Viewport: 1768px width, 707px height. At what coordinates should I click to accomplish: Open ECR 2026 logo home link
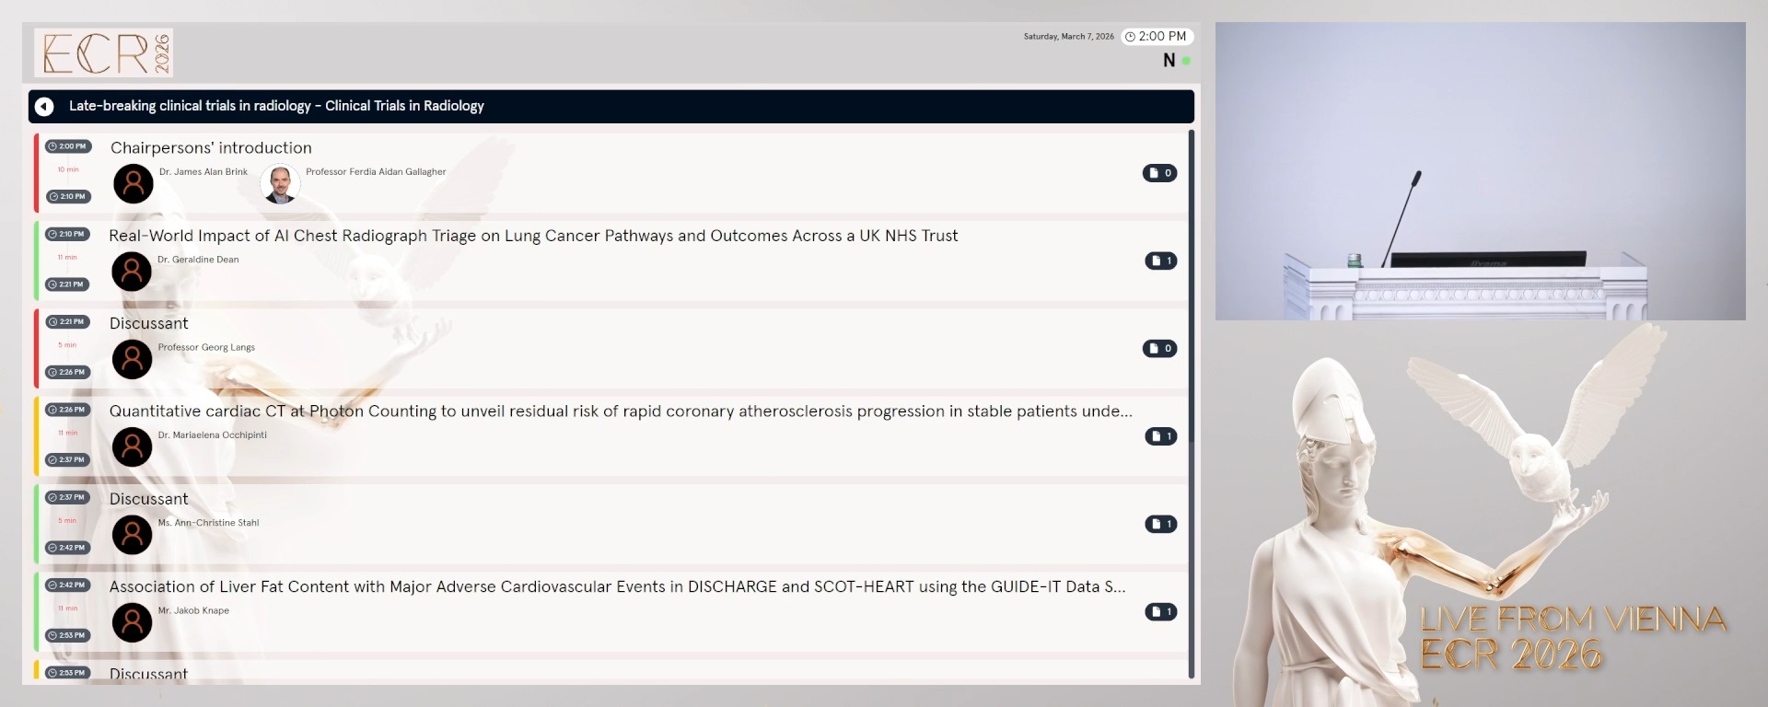pyautogui.click(x=104, y=52)
